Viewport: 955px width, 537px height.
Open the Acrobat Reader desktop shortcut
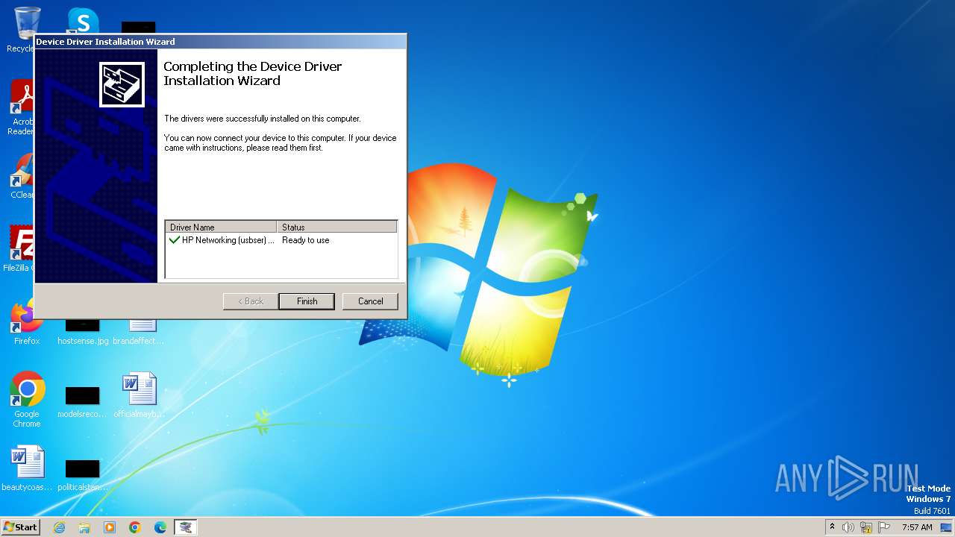tap(22, 107)
